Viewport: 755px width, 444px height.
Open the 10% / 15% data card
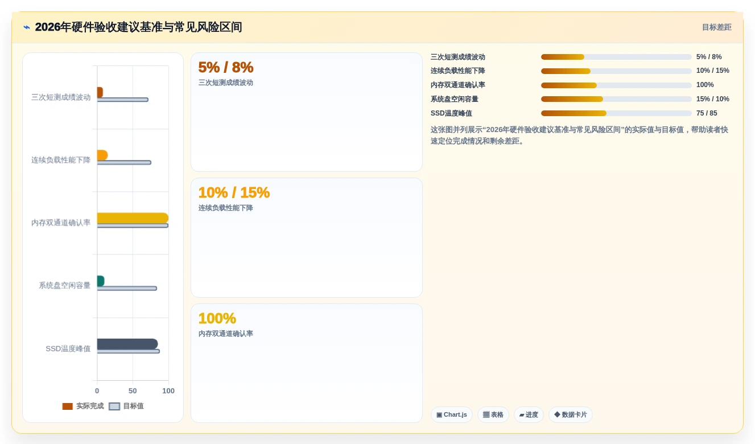tap(307, 238)
